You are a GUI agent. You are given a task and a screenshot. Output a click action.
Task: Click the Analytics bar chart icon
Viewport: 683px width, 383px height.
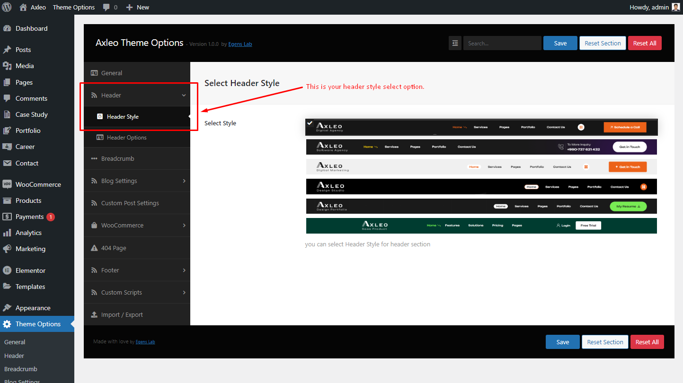[7, 233]
